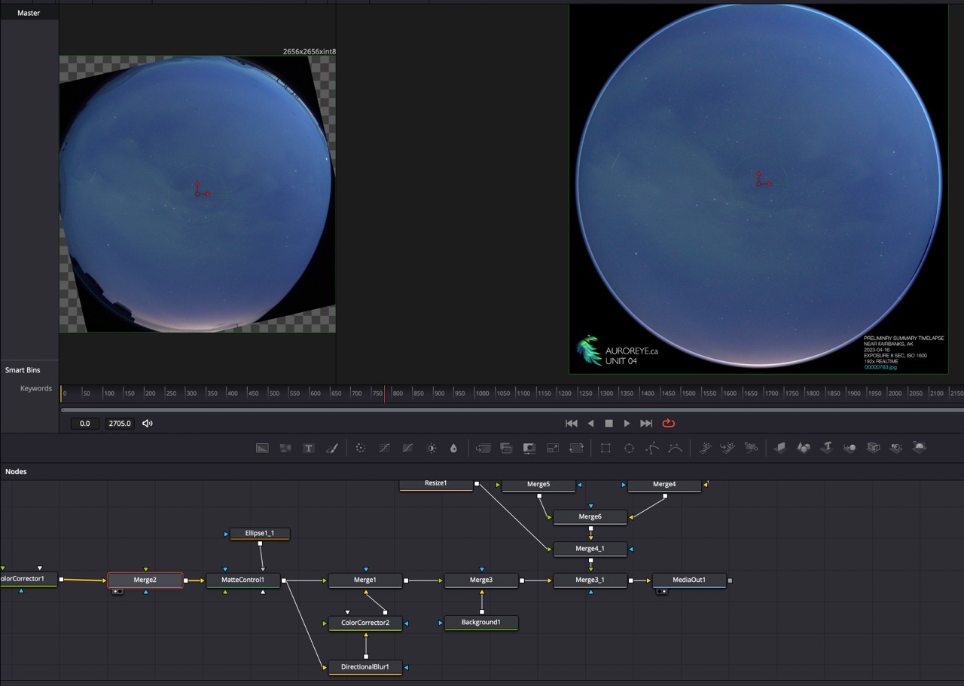Add an Ellipse mask from the toolbar
The width and height of the screenshot is (964, 686).
point(629,448)
